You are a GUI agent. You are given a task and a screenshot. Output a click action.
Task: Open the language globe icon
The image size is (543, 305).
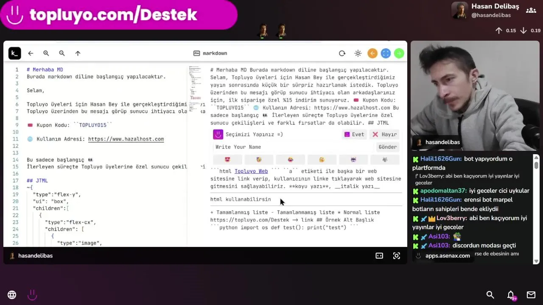12,295
